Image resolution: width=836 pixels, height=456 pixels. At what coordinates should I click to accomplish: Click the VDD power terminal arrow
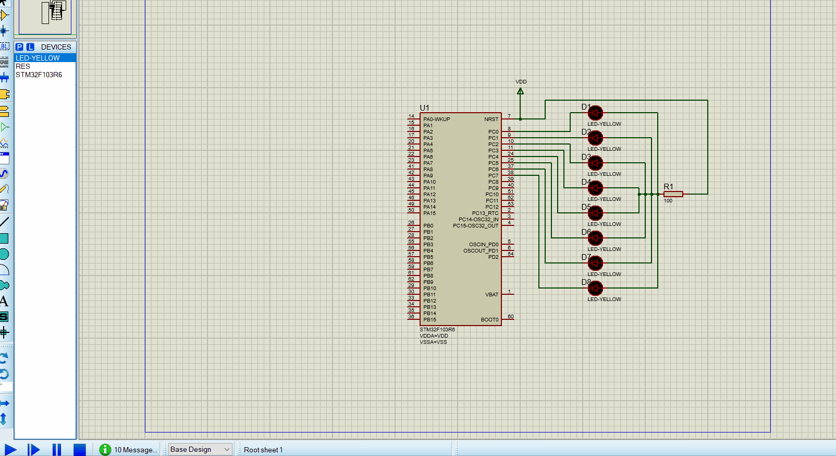[x=520, y=91]
